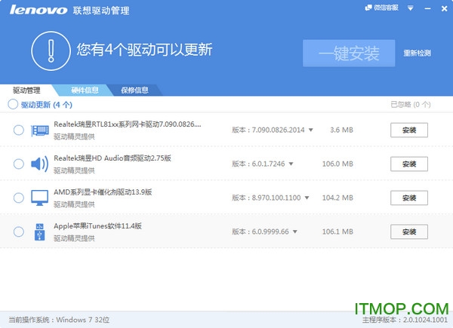
Task: Switch to the 保修信息 tab
Action: pyautogui.click(x=134, y=90)
